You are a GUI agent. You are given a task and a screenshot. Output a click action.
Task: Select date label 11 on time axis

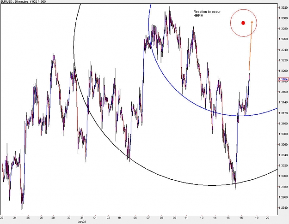coord(186,218)
